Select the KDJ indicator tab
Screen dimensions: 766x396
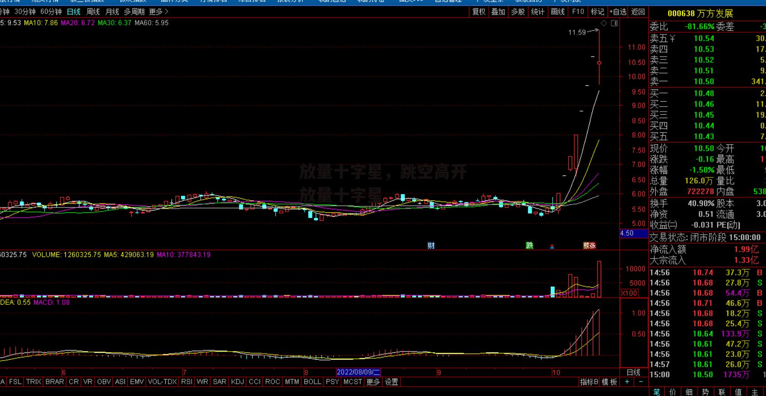[237, 382]
